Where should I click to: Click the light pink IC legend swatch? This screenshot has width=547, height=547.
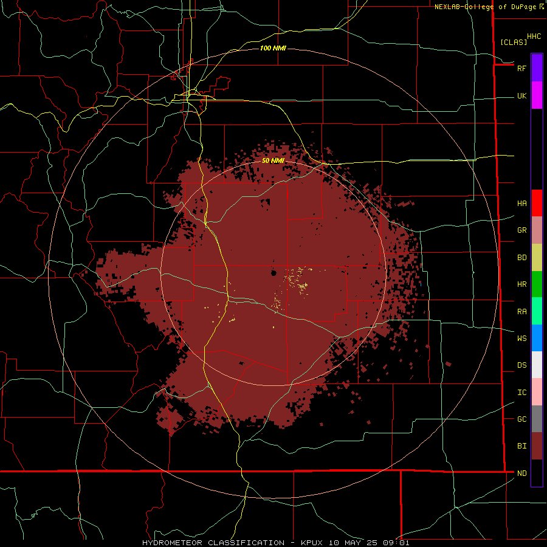point(537,392)
